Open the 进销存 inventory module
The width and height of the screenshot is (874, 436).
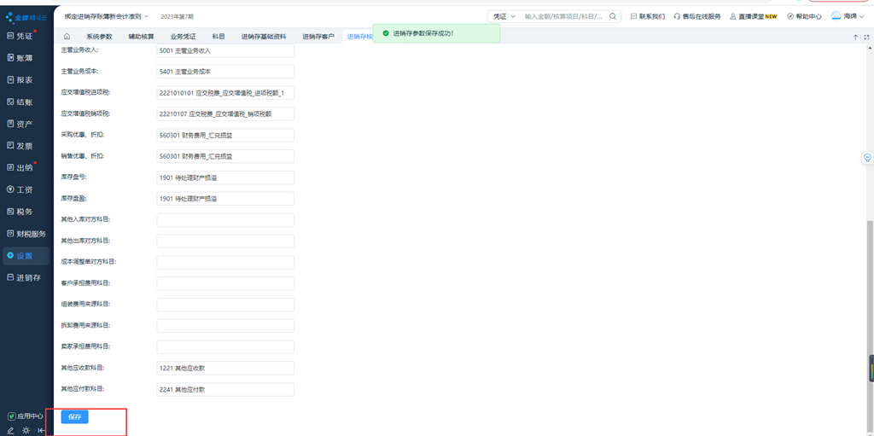[x=25, y=277]
